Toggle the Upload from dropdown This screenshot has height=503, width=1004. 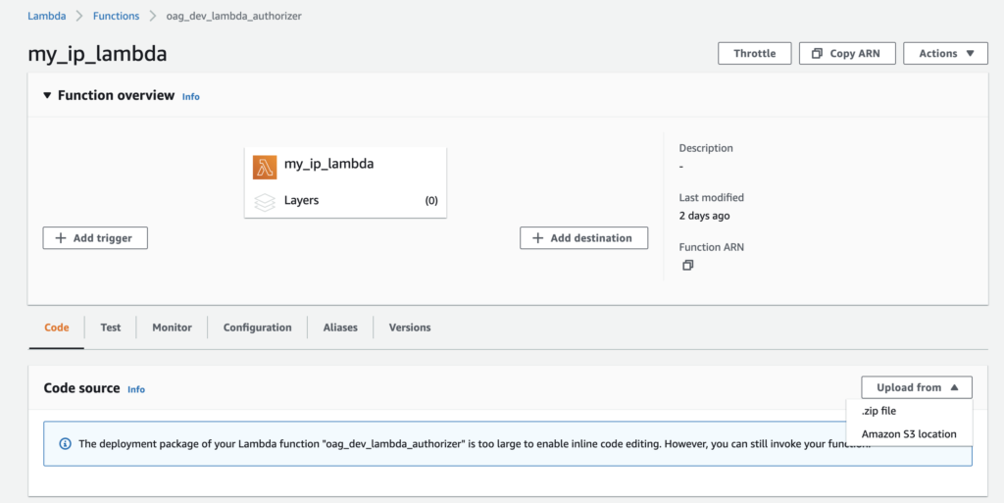coord(916,387)
